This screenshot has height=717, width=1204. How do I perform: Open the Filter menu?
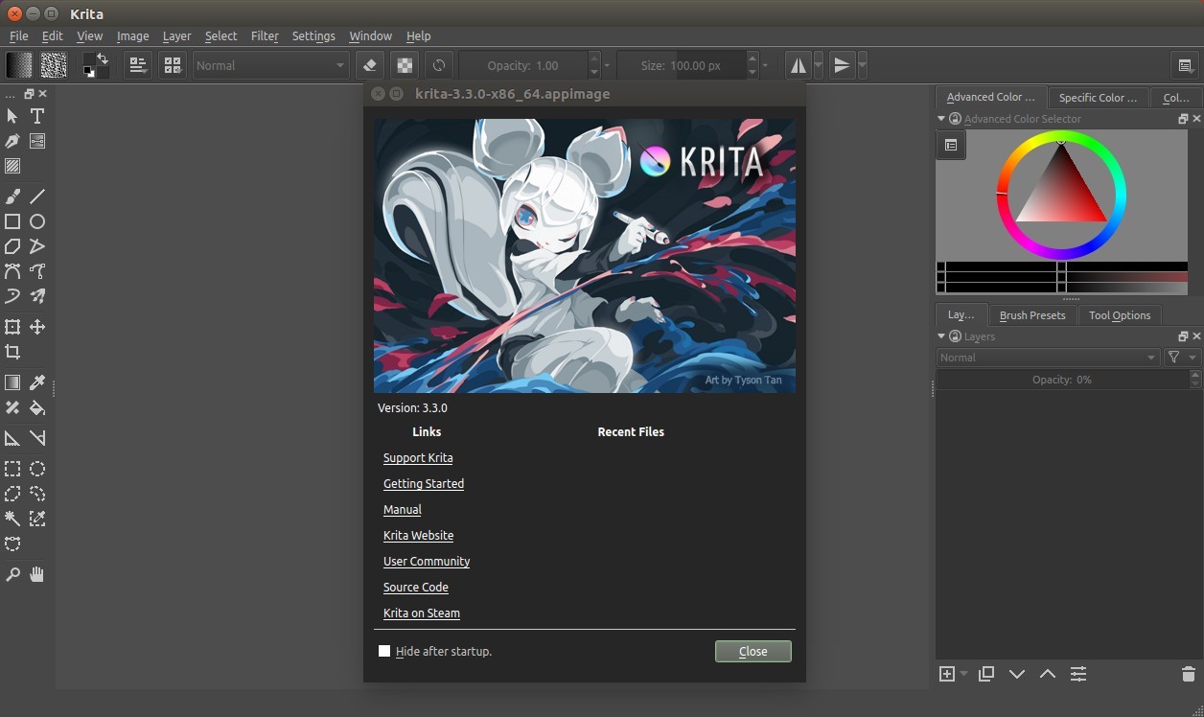265,35
